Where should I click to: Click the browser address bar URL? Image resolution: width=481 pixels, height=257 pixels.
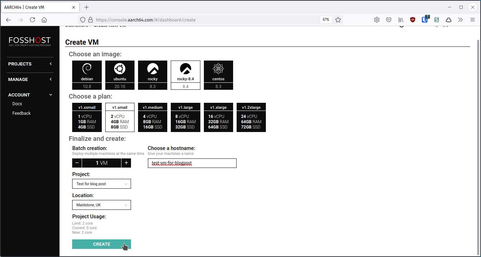tap(145, 20)
